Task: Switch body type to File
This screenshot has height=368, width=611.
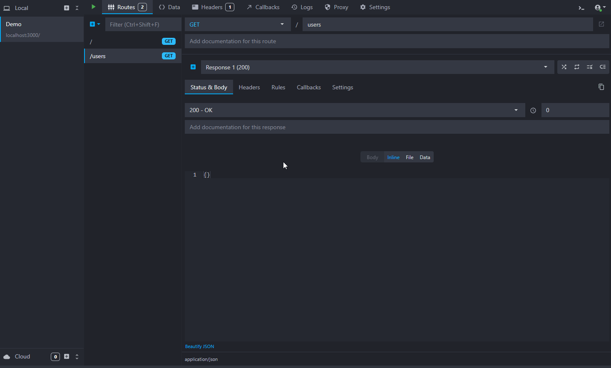Action: pos(410,157)
